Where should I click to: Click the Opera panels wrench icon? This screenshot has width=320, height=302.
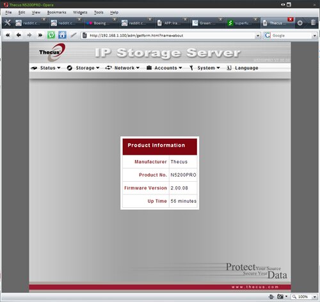(x=8, y=23)
